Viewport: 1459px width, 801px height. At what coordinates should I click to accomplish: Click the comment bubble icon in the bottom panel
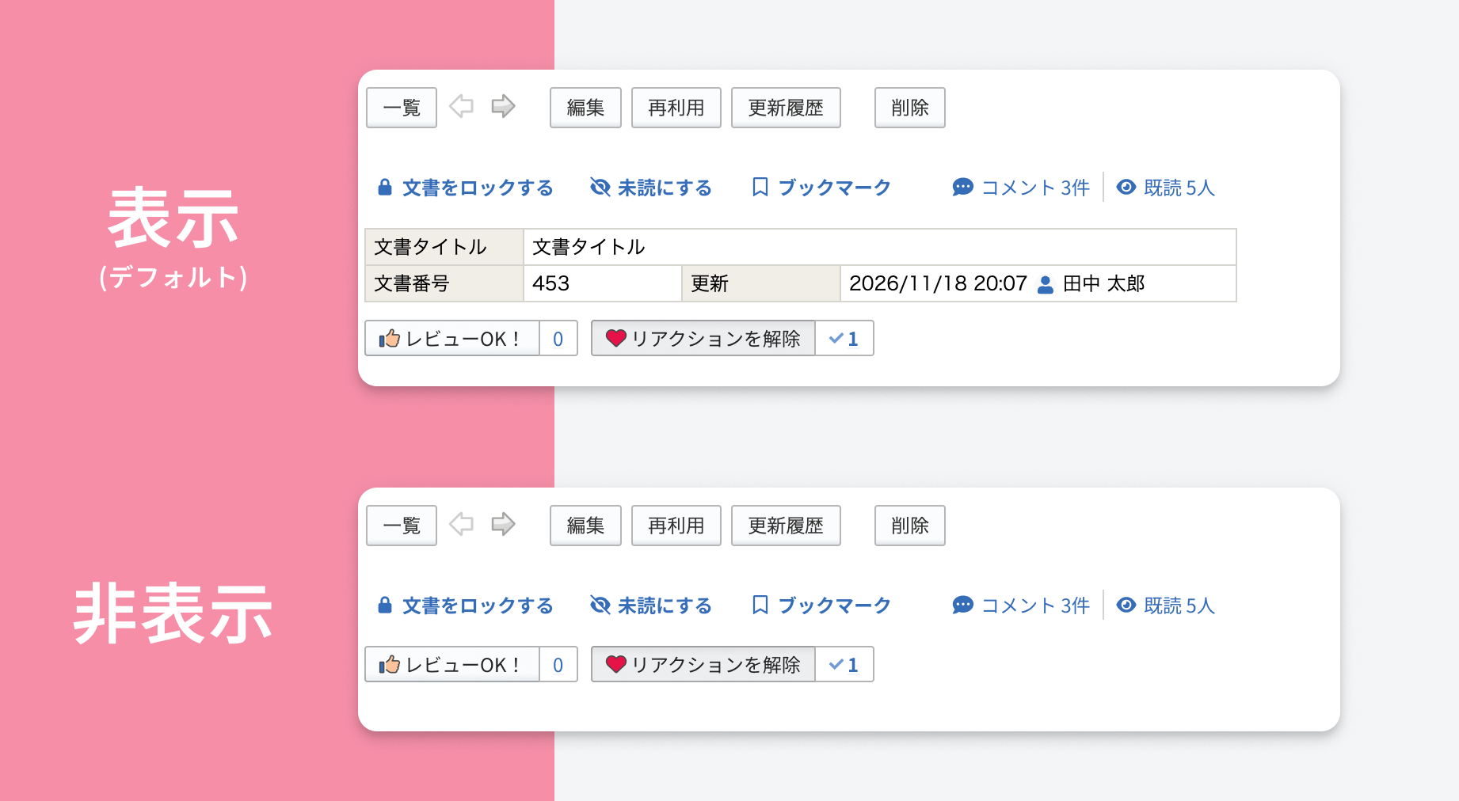(x=962, y=605)
